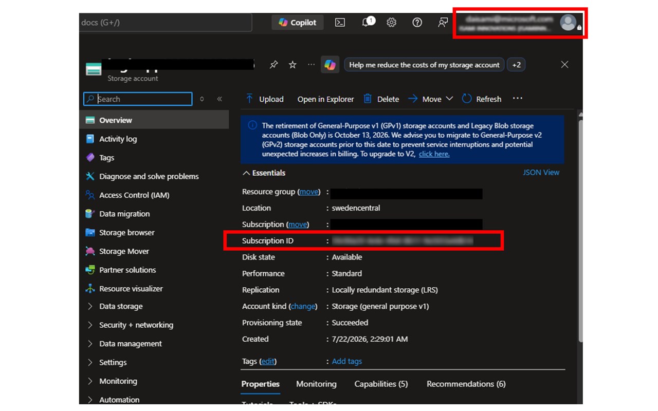Viewport: 658px width, 411px height.
Task: Click the Add tags link
Action: click(347, 361)
